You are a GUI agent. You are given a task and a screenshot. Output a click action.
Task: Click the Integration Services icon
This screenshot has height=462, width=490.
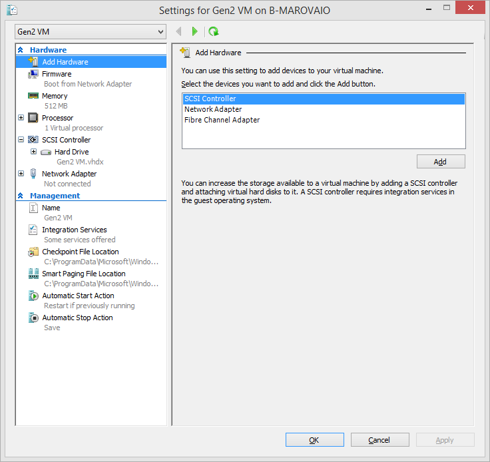click(33, 230)
